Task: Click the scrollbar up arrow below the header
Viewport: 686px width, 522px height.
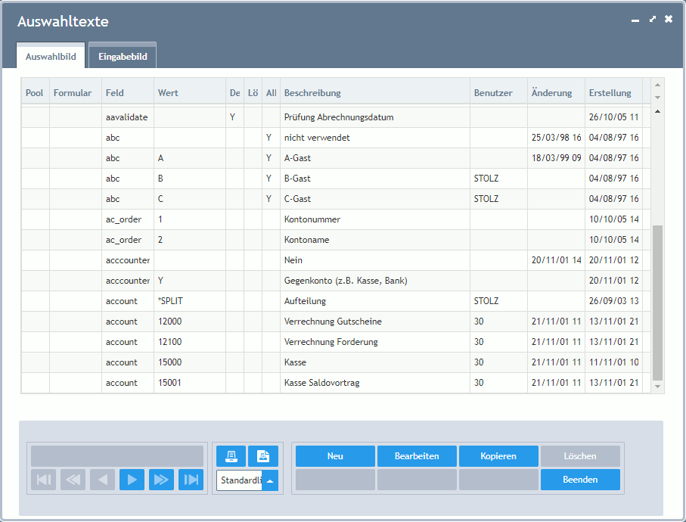Action: pyautogui.click(x=657, y=111)
